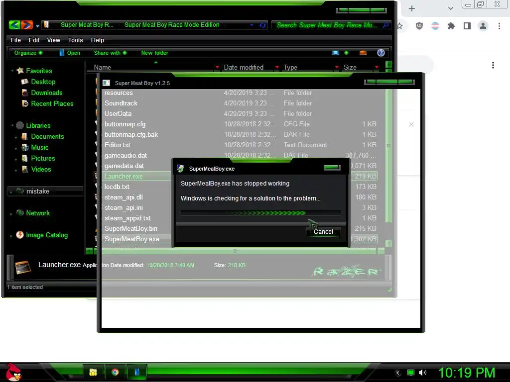The width and height of the screenshot is (510, 382).
Task: Click the SuperMeatBoy.exe dialog title icon
Action: pos(180,168)
